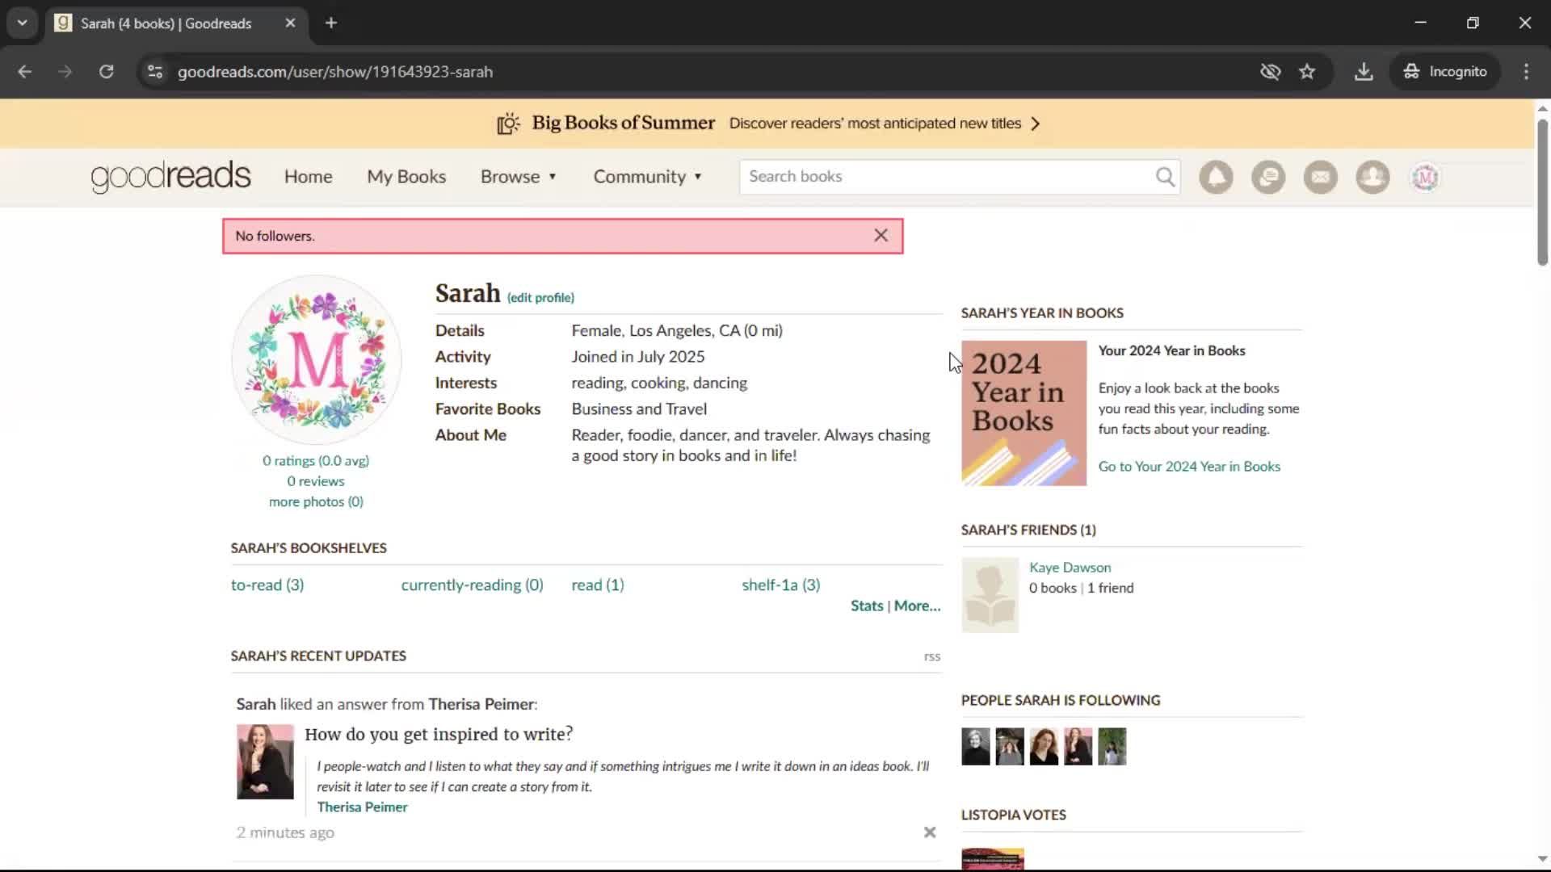Open the messages envelope icon
1551x872 pixels.
coord(1321,177)
